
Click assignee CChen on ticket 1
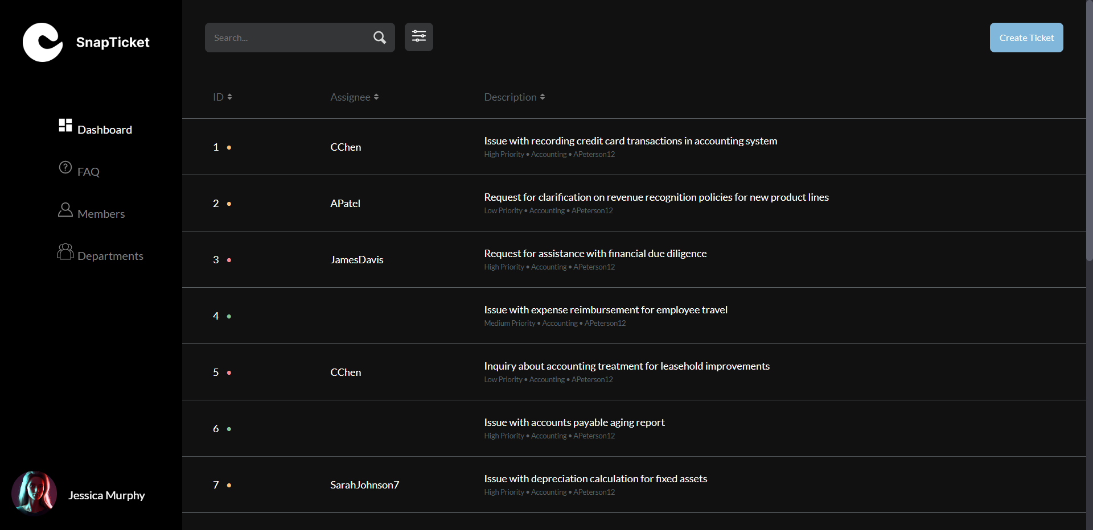(x=346, y=147)
